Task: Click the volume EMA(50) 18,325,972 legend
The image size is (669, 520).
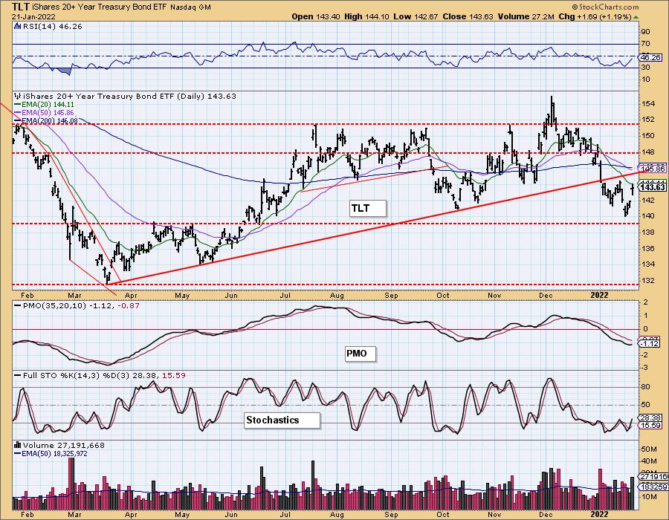Action: [x=51, y=453]
